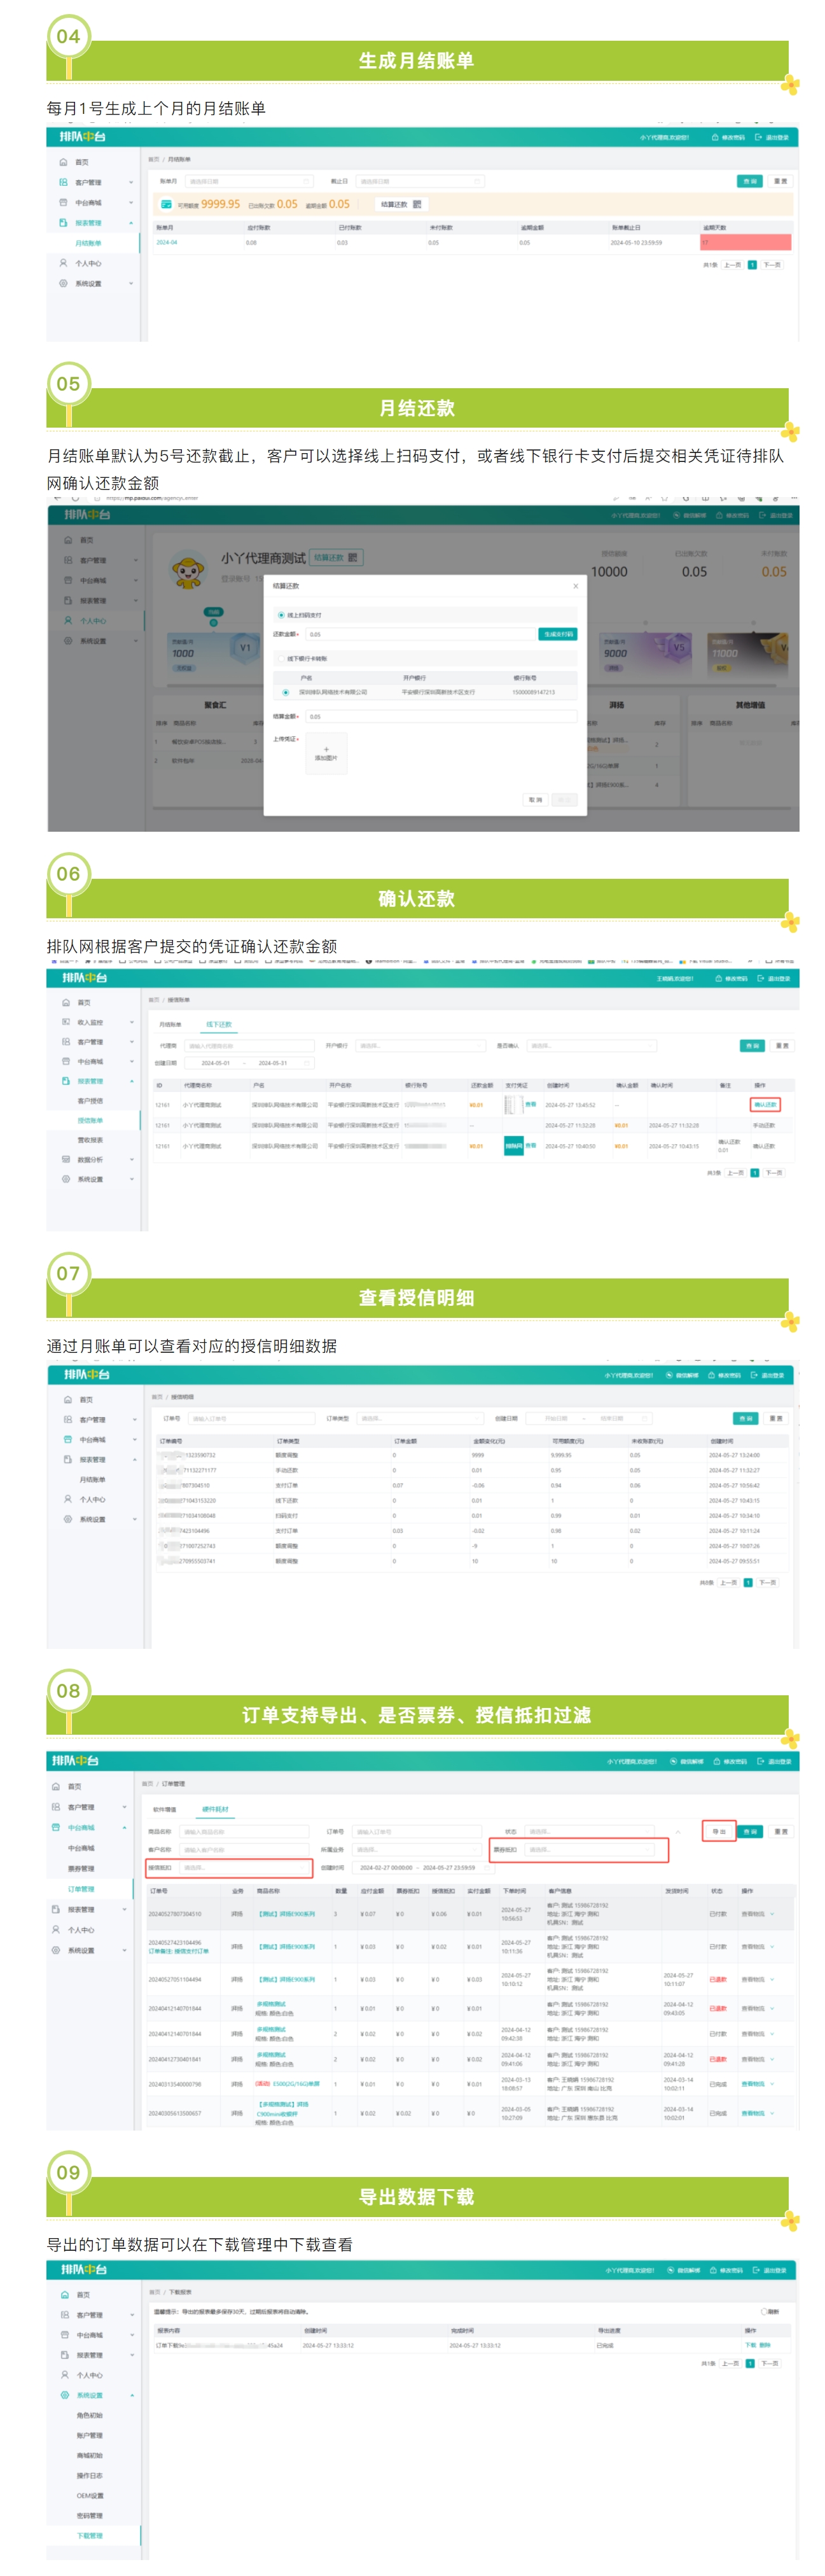
Task: Switch to the 线下还款 tab
Action: [x=219, y=1024]
